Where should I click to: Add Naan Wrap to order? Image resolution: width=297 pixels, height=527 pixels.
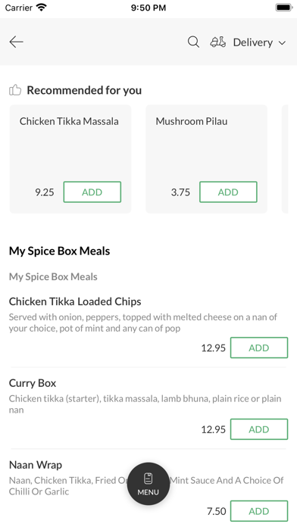click(259, 511)
